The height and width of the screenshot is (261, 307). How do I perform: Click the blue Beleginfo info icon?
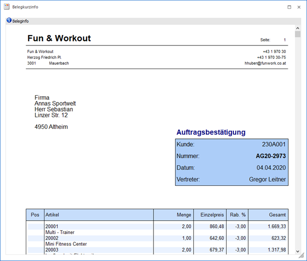(x=9, y=21)
